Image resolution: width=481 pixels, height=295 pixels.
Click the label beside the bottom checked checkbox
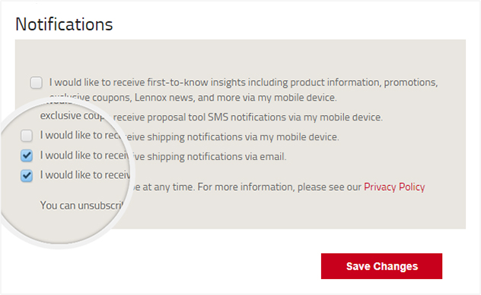[85, 175]
